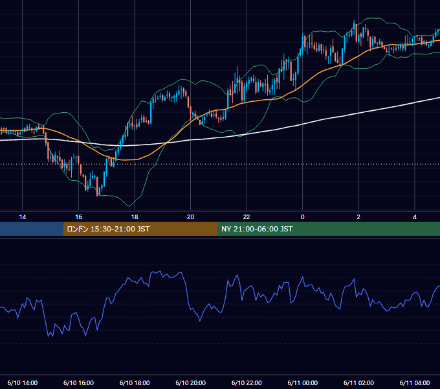Click the NY 21:00-06:00 JST session band
Image resolution: width=440 pixels, height=389 pixels.
click(x=329, y=229)
